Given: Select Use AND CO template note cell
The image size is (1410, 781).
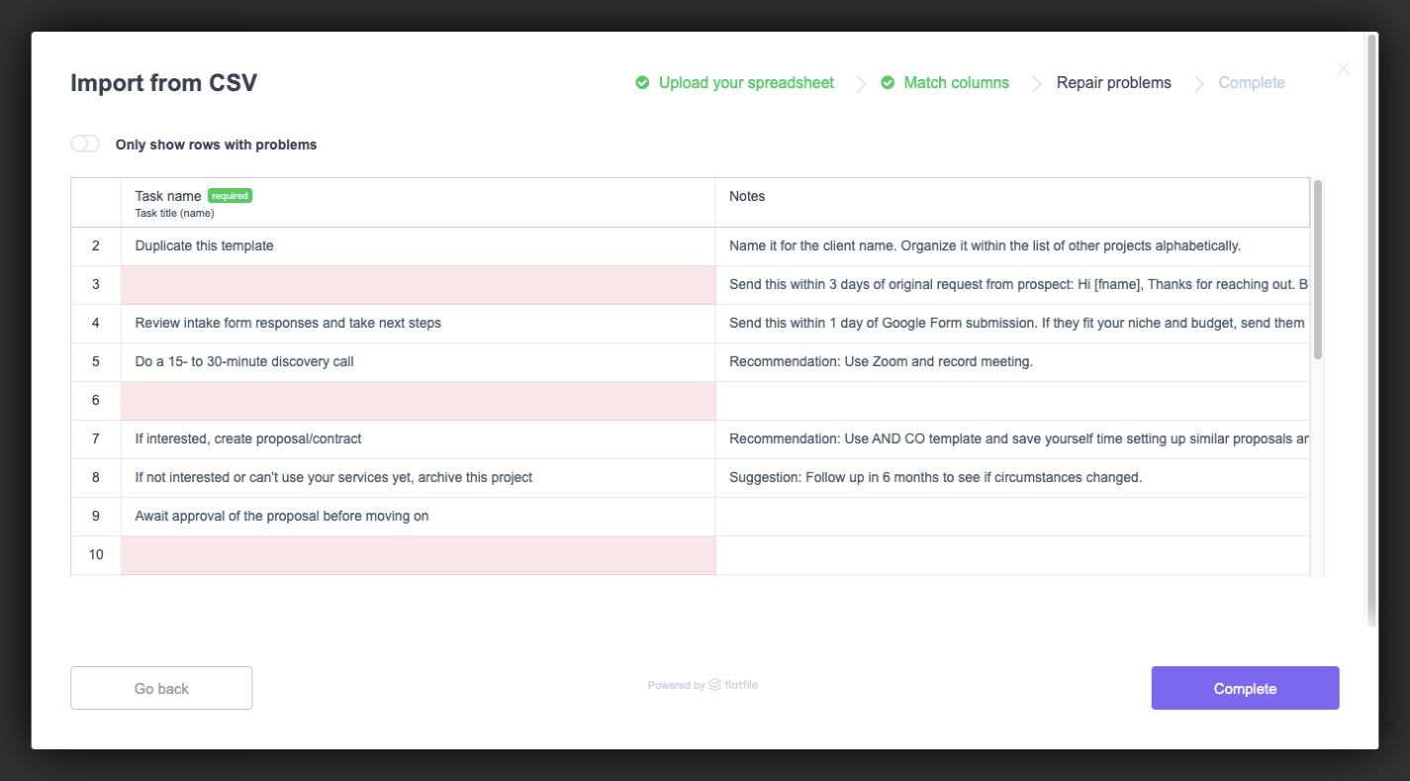Looking at the screenshot, I should pyautogui.click(x=1012, y=439).
